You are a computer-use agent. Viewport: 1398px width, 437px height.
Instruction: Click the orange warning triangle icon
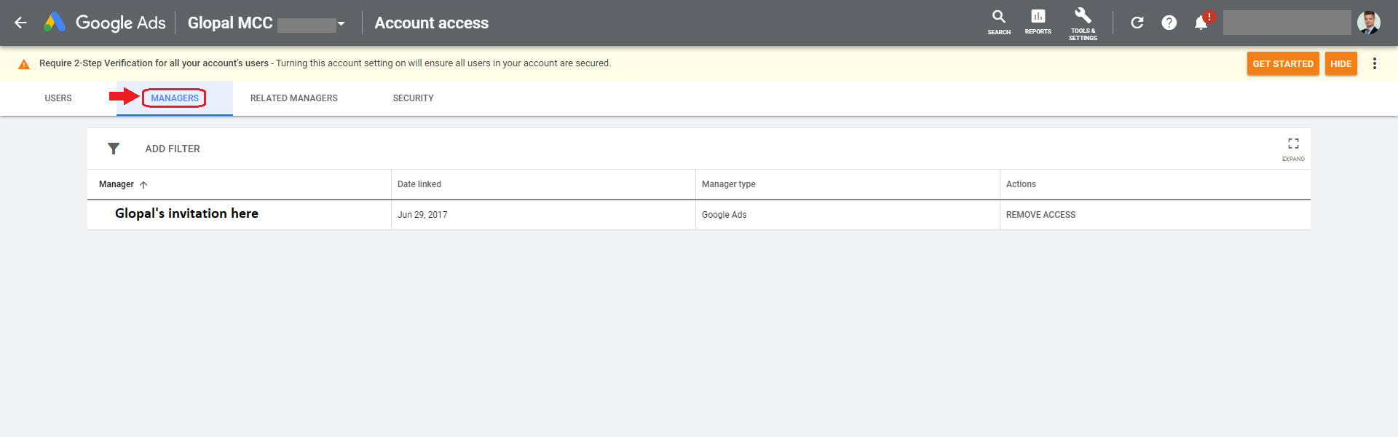[24, 64]
